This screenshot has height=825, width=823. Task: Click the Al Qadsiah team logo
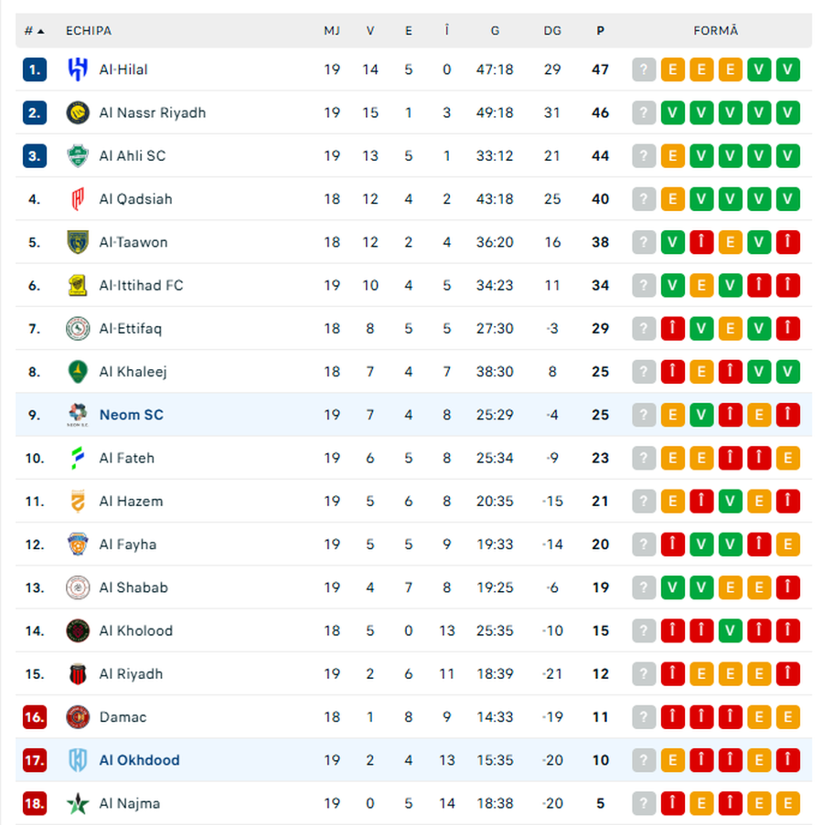(78, 199)
